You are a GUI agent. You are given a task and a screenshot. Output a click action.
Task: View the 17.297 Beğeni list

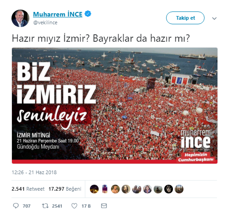click(65, 189)
